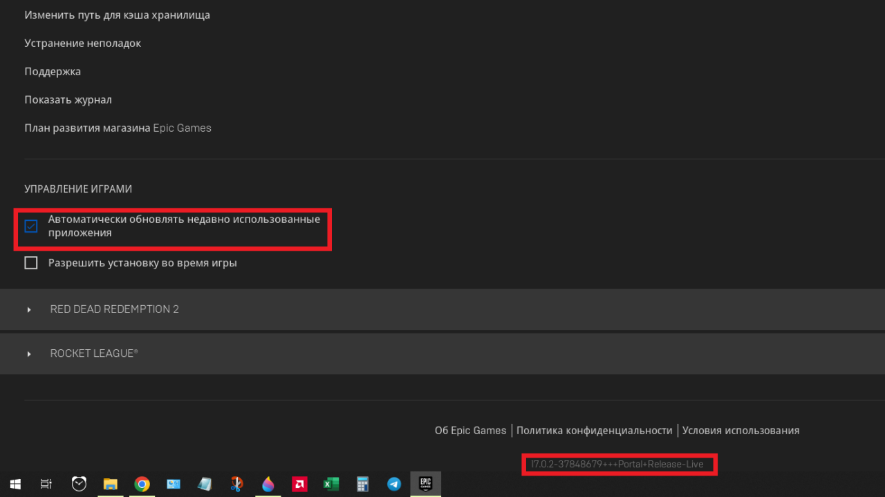
Task: Click 'Показать журнал'
Action: click(68, 99)
